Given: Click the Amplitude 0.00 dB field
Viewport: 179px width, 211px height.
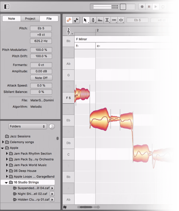Looking at the screenshot, I should click(41, 71).
